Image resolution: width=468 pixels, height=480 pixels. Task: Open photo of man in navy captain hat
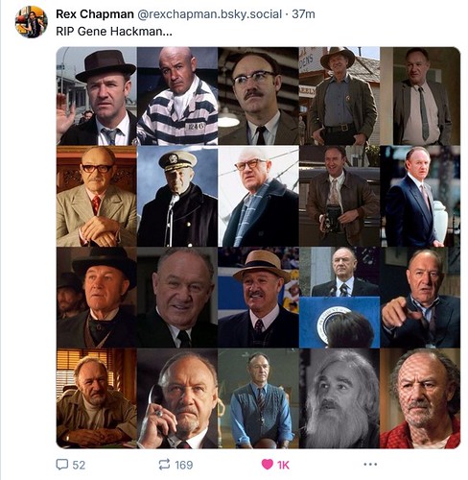pos(177,196)
